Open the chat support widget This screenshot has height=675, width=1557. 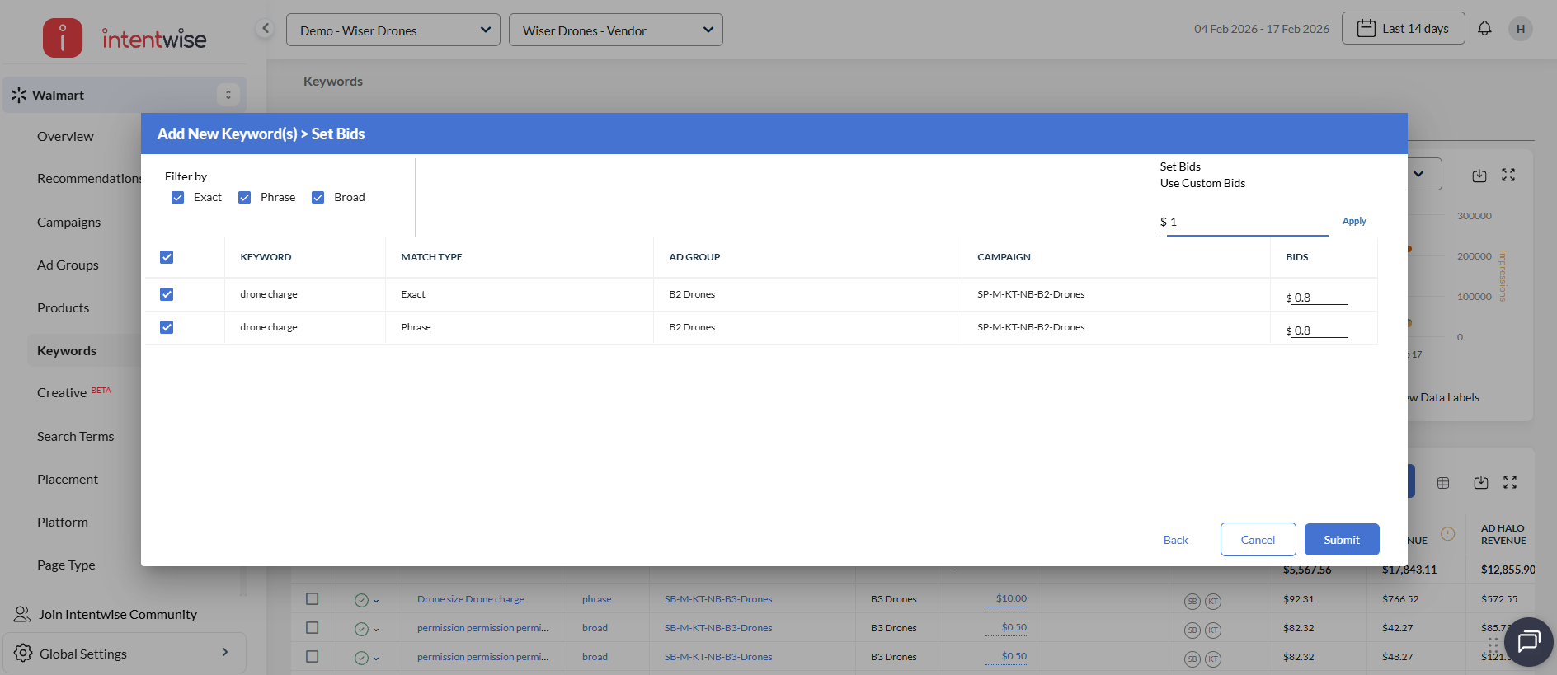[1528, 641]
